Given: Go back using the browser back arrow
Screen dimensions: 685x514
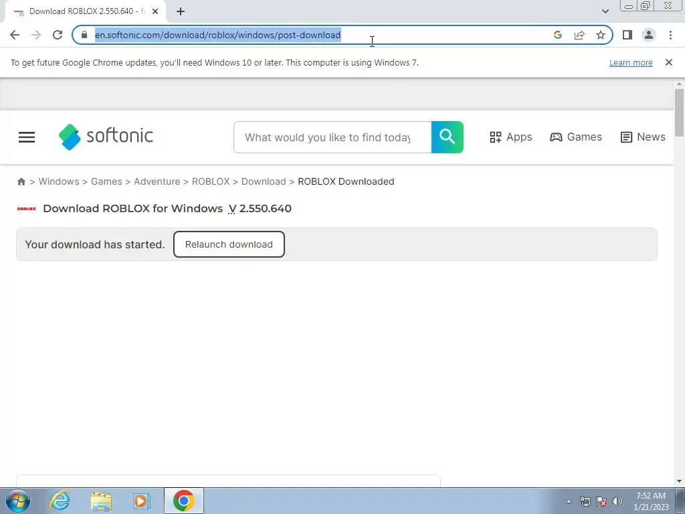Looking at the screenshot, I should pyautogui.click(x=15, y=35).
